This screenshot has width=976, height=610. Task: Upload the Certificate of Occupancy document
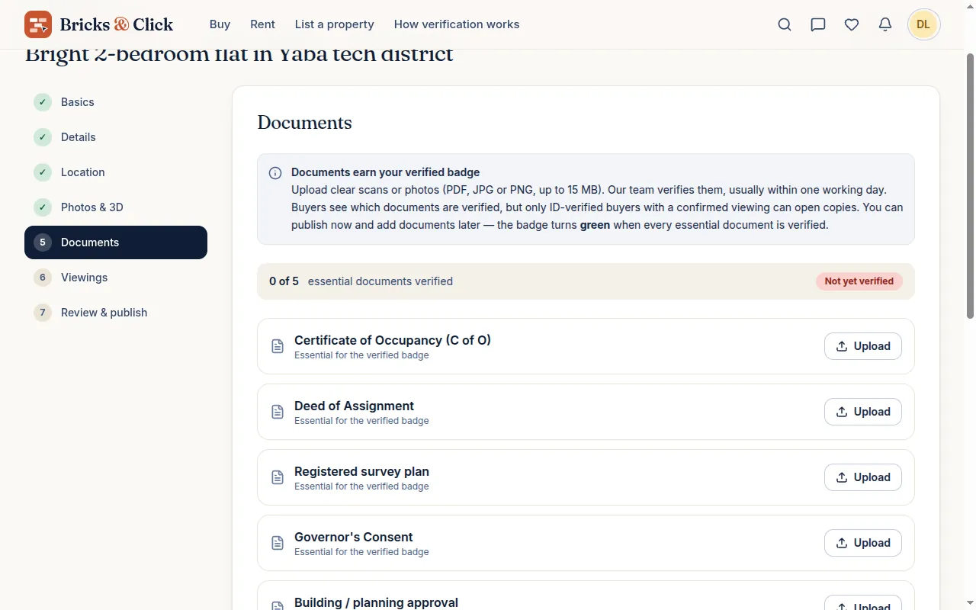tap(863, 346)
